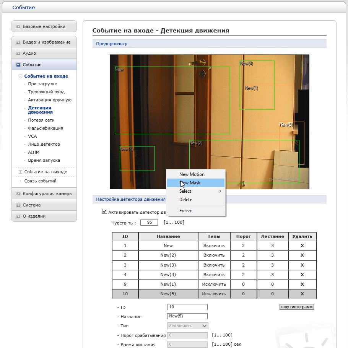This screenshot has width=348, height=348.
Task: Expand the Событие на выходе tree node
Action: coord(20,172)
